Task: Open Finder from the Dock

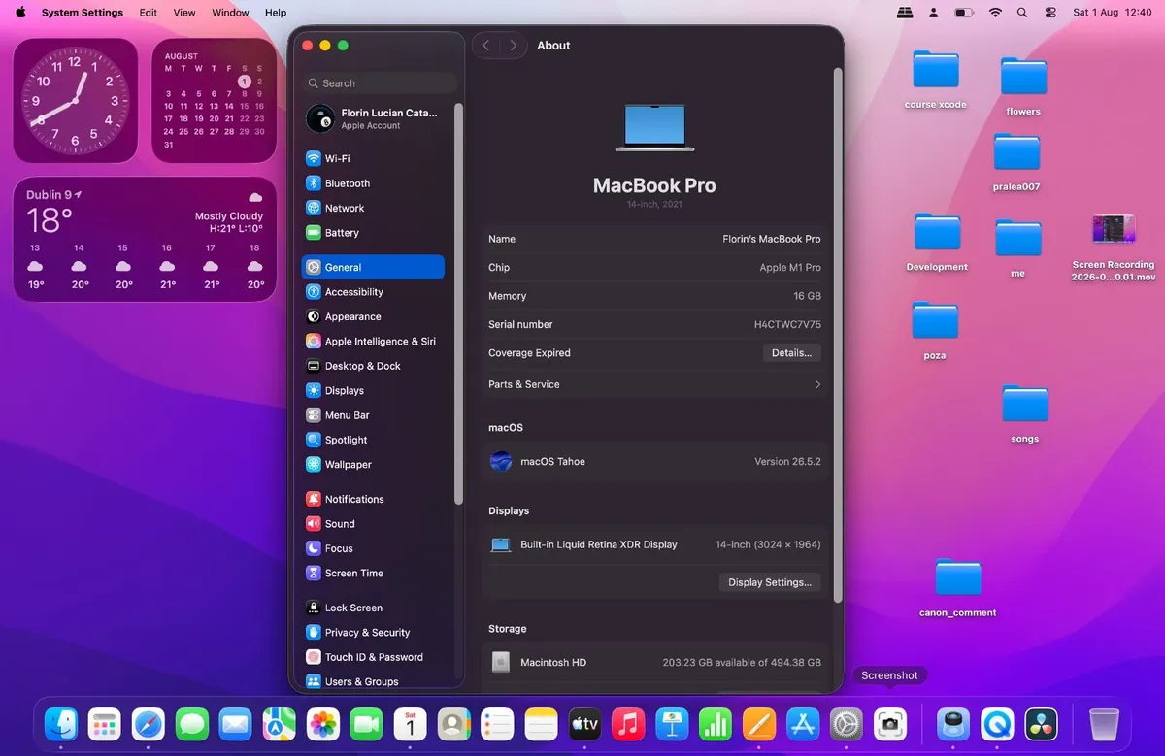Action: [x=61, y=724]
